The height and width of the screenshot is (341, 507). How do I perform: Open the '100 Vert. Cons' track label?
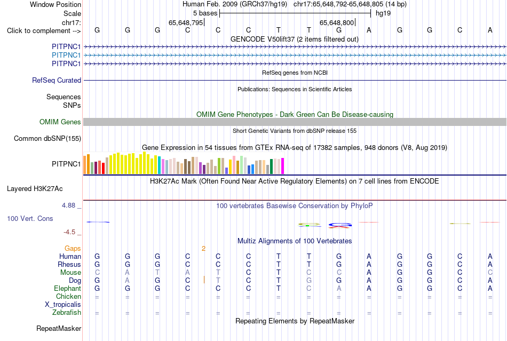coord(30,218)
